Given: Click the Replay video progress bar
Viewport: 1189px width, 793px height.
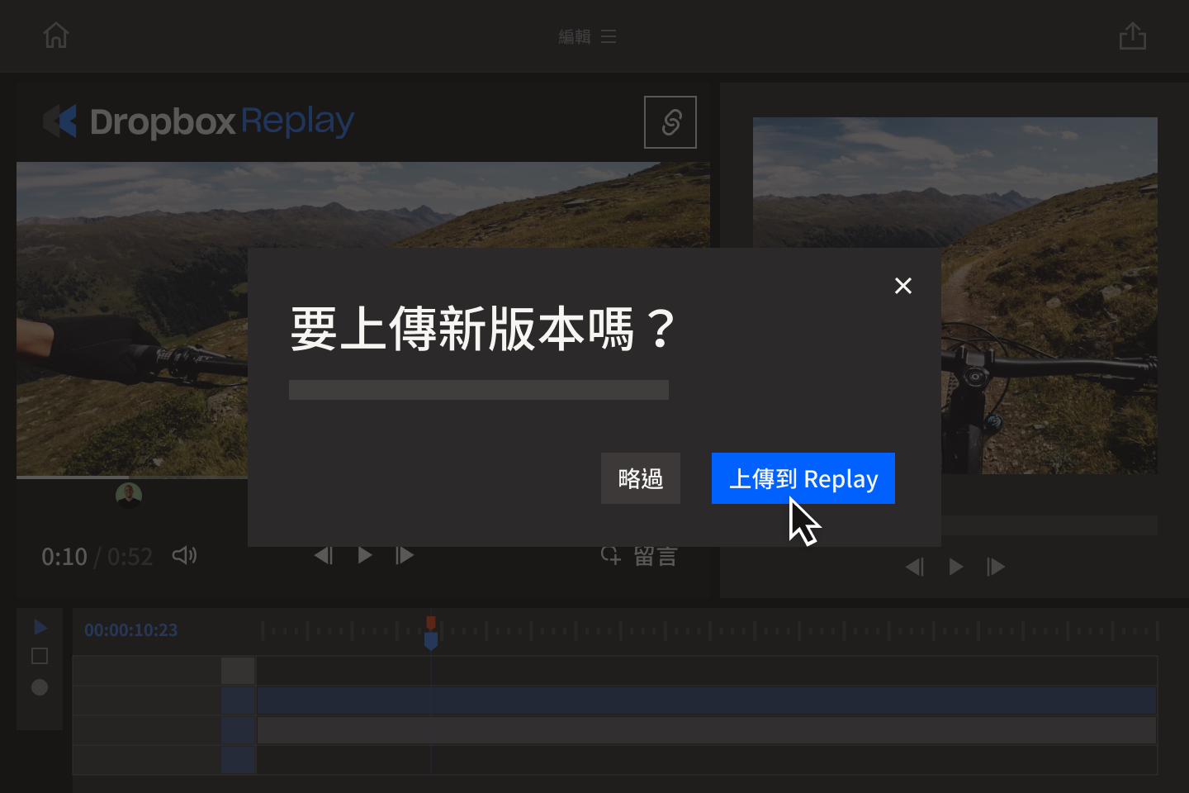Looking at the screenshot, I should click(132, 477).
